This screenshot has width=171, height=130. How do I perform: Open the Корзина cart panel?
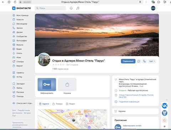(x=135, y=111)
